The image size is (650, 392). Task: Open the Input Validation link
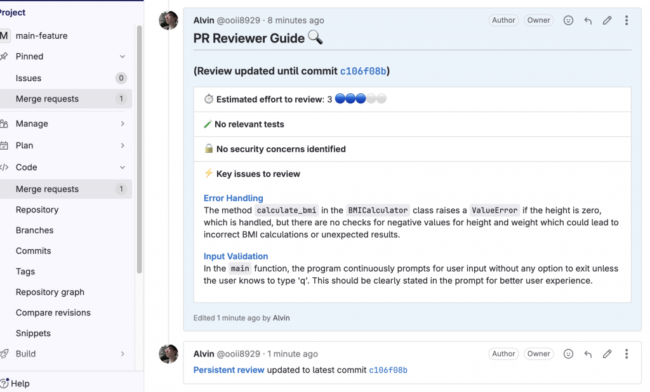pos(236,256)
